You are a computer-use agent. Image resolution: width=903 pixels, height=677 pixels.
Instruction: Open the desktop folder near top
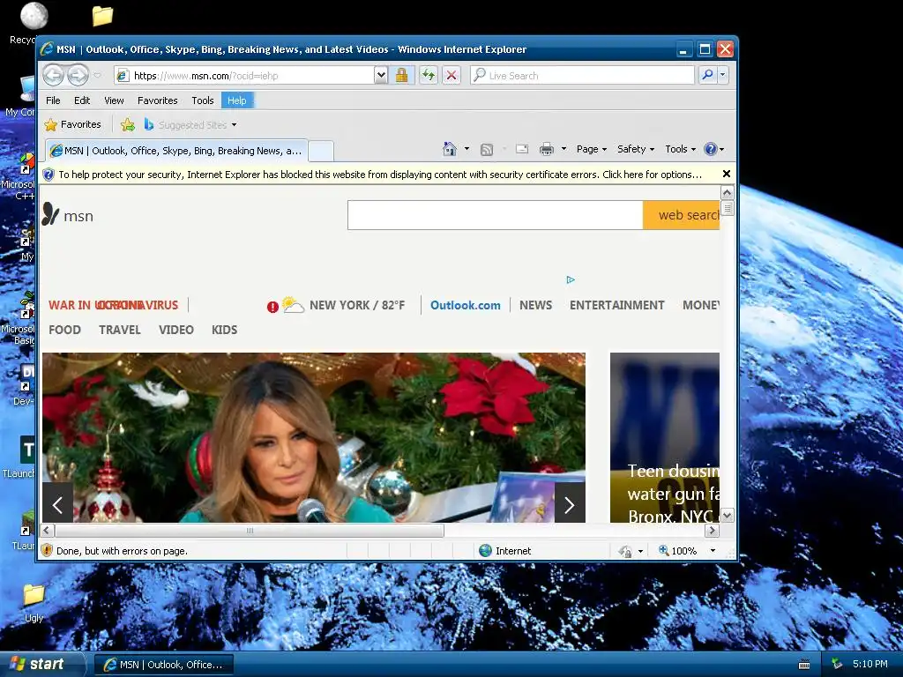click(102, 16)
